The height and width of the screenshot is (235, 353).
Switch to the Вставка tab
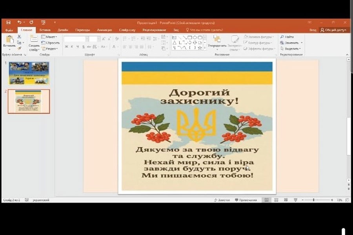click(x=45, y=30)
